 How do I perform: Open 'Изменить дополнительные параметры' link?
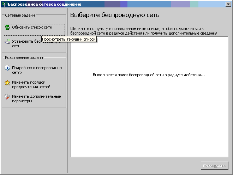tap(36, 99)
